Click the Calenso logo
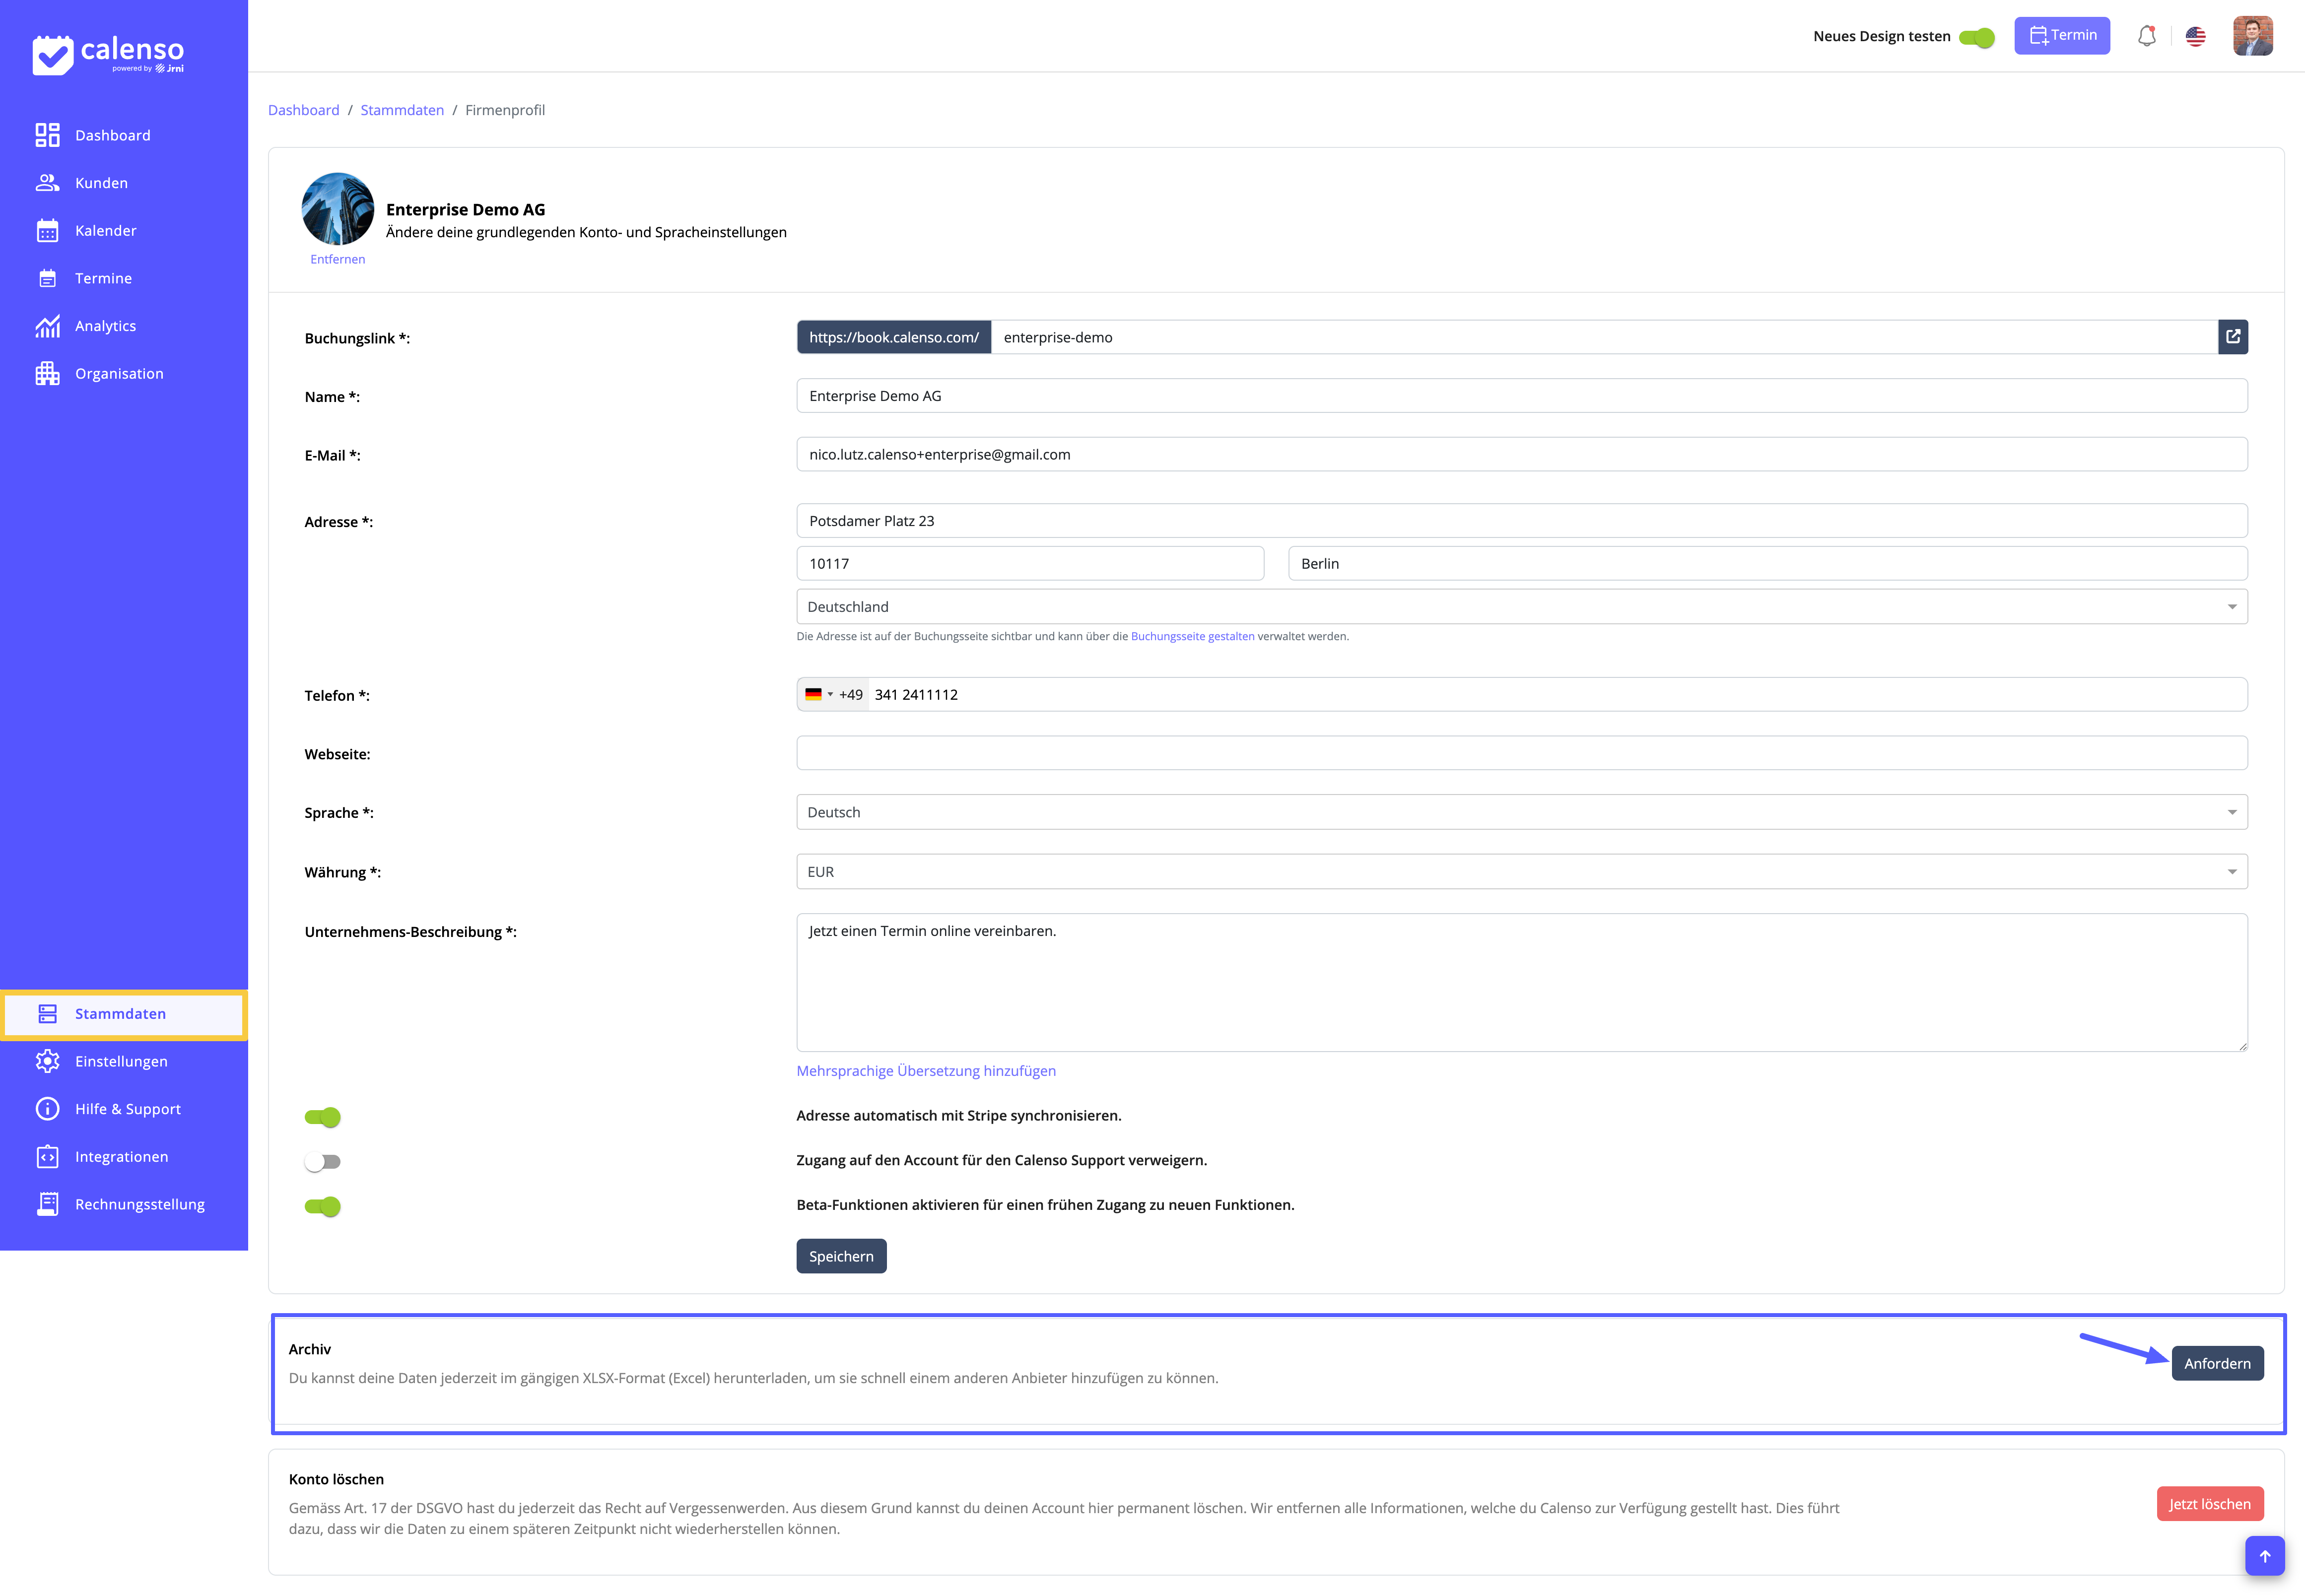This screenshot has height=1596, width=2305. point(108,54)
